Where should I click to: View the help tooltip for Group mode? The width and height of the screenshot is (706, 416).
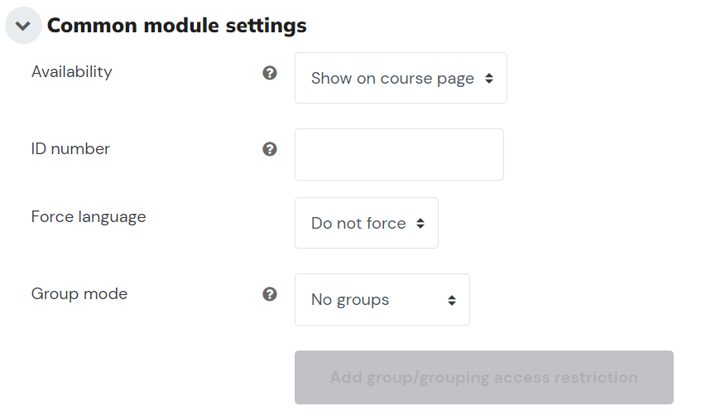point(270,294)
